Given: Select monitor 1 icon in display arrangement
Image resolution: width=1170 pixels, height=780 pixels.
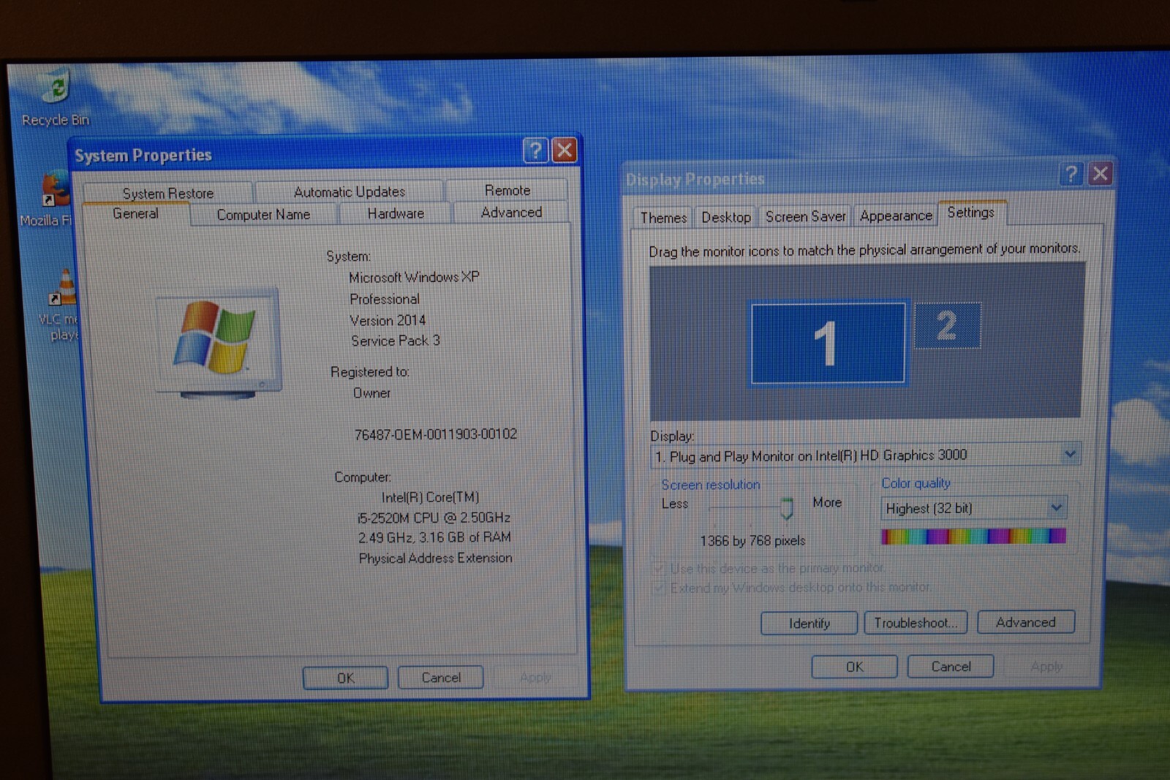Looking at the screenshot, I should (828, 344).
